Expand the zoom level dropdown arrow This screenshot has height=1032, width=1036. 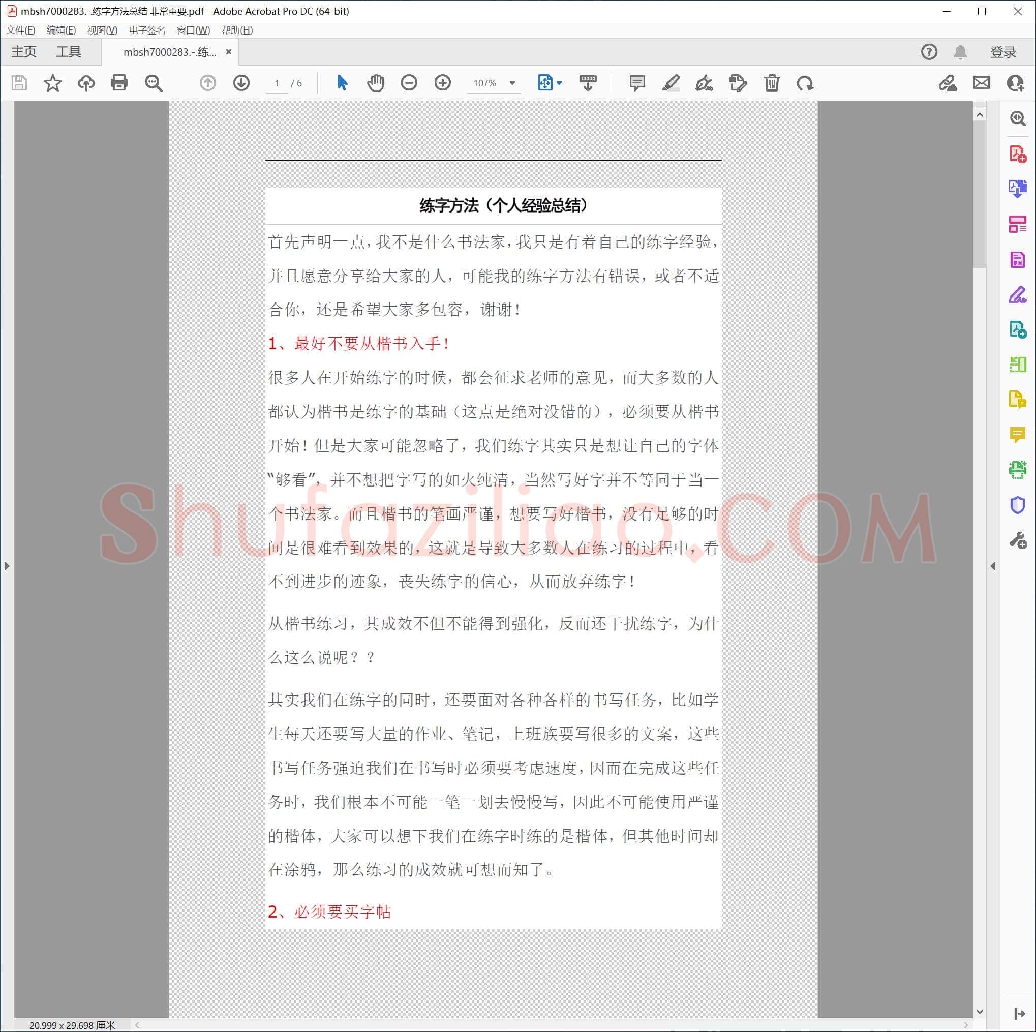coord(512,83)
